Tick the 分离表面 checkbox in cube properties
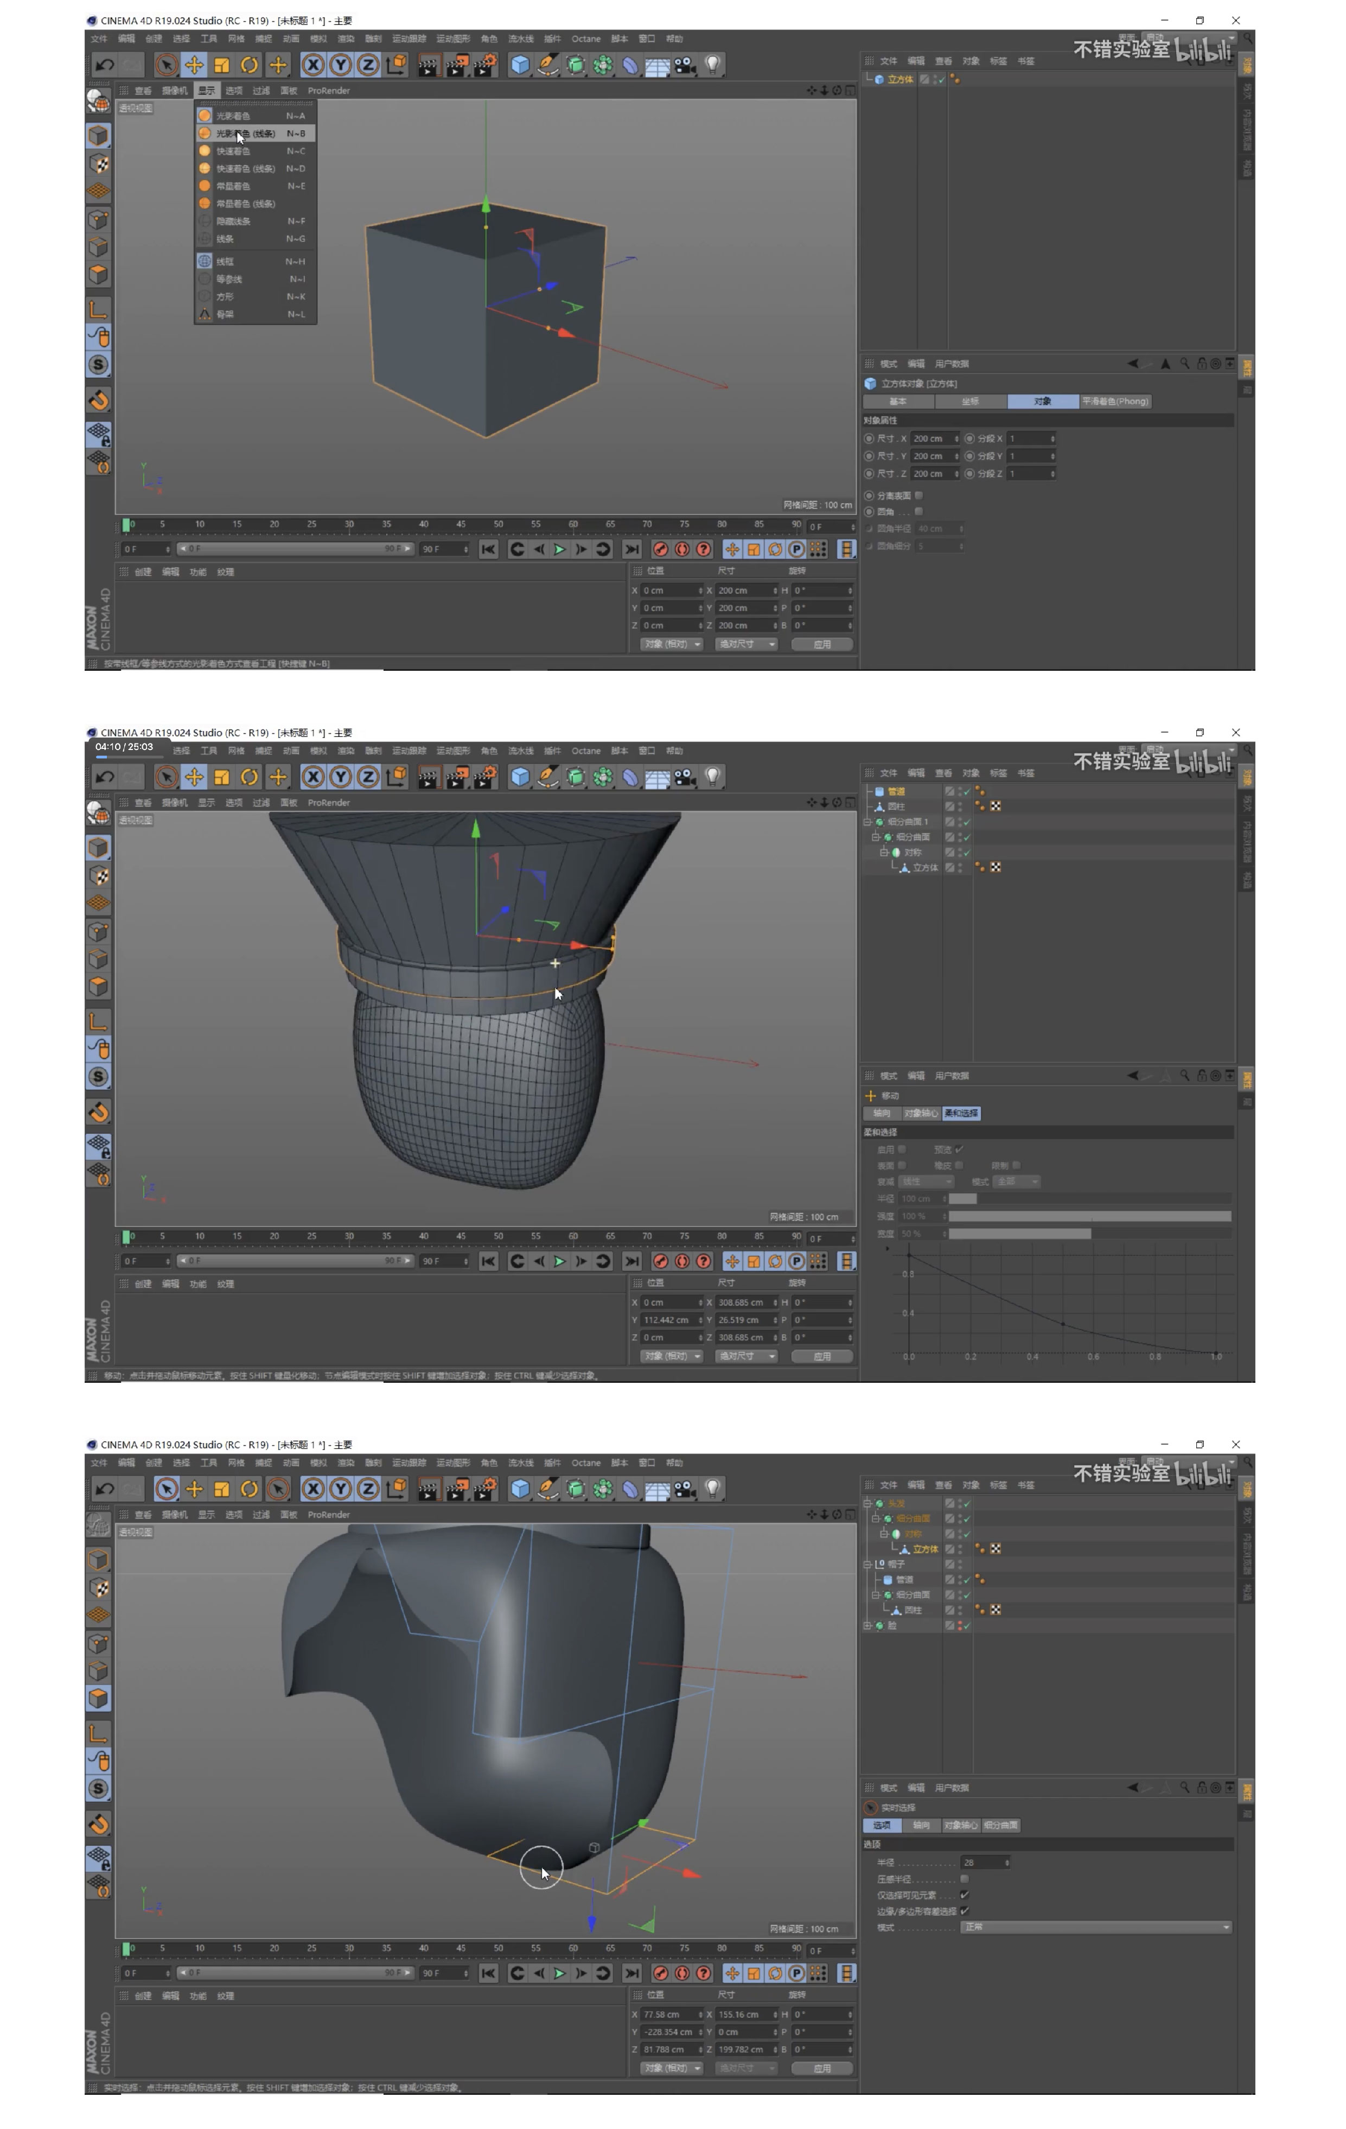 coord(919,495)
